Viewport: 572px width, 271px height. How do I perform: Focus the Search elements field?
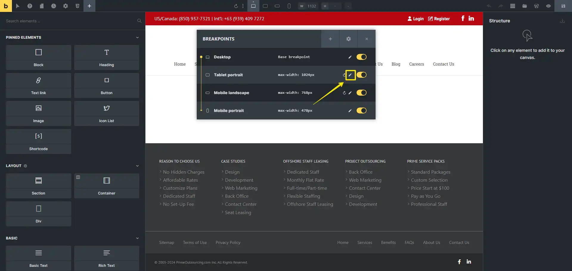(71, 21)
